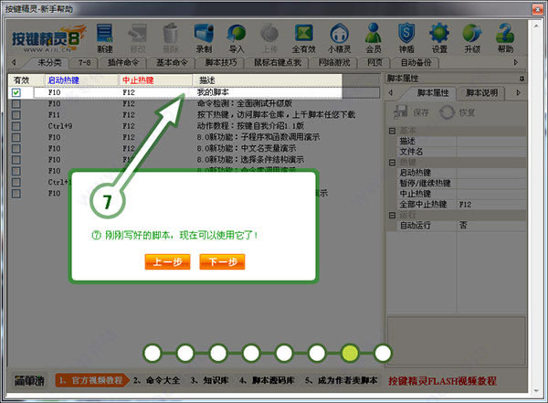Switch to the 脚本技巧 tab

coord(220,63)
